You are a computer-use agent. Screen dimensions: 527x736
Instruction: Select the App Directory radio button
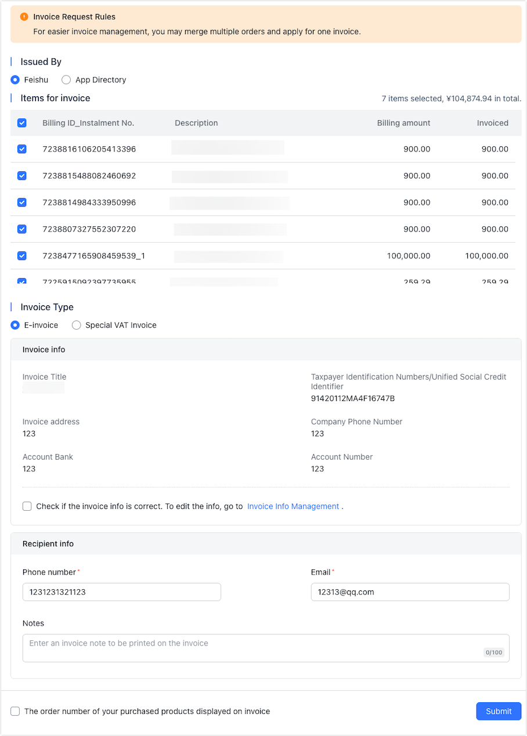(x=66, y=80)
